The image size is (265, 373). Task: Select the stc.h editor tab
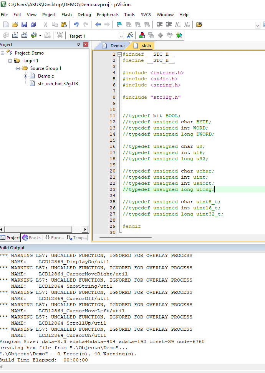(143, 46)
